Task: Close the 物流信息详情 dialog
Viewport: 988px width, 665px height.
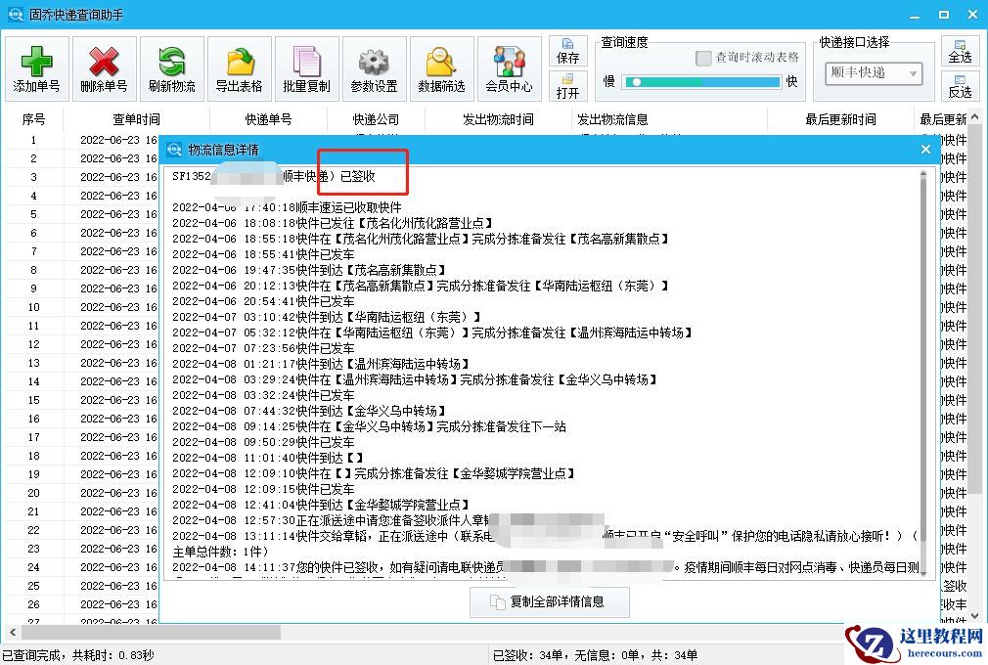Action: click(x=925, y=150)
